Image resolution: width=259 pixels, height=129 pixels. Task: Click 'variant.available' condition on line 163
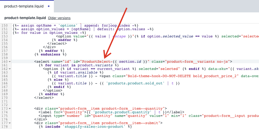pyautogui.click(x=79, y=72)
